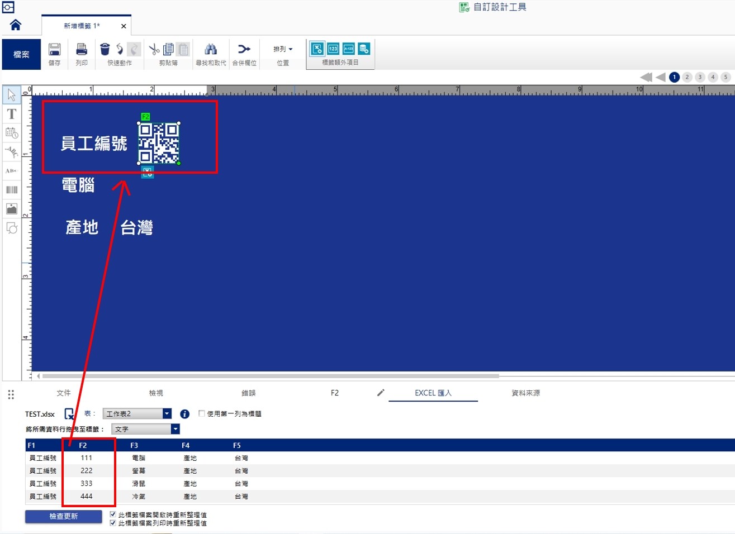This screenshot has height=534, width=735.
Task: Click the merge fields (合併欄位) icon
Action: tap(244, 49)
